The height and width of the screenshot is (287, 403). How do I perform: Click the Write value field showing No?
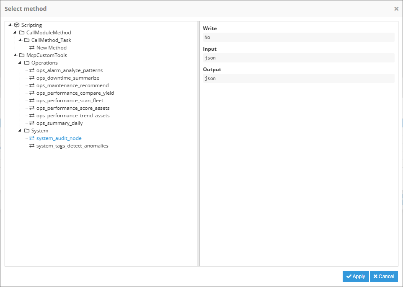click(299, 37)
